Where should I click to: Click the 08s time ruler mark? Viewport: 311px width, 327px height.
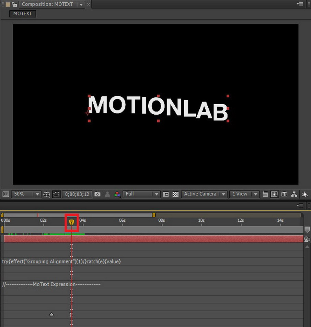click(x=161, y=220)
